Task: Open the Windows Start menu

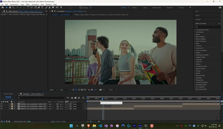Action: click(71, 126)
